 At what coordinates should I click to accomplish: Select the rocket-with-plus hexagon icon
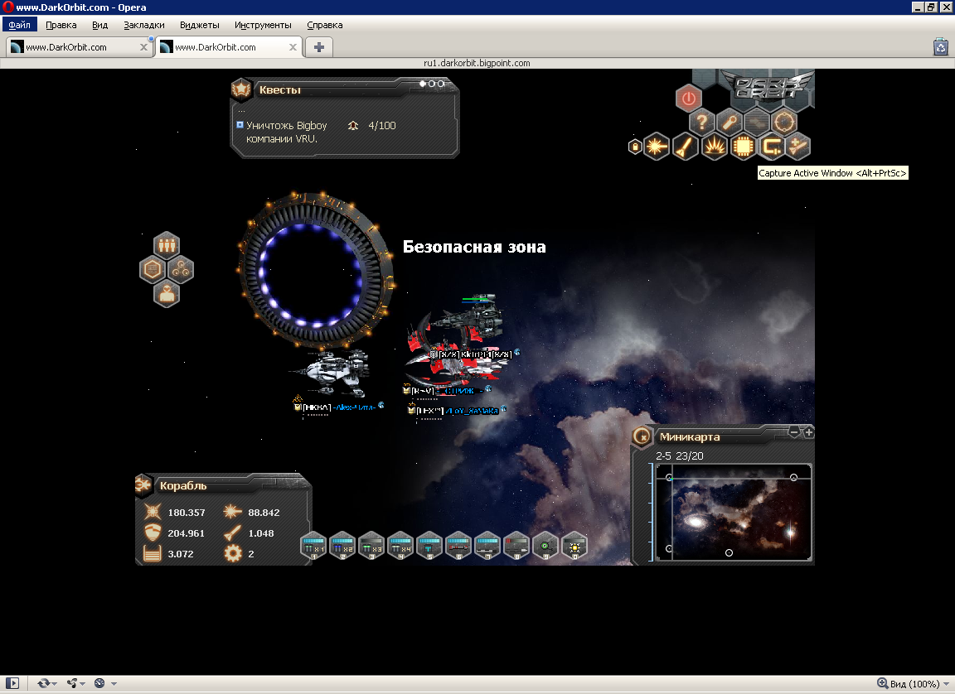tap(797, 147)
